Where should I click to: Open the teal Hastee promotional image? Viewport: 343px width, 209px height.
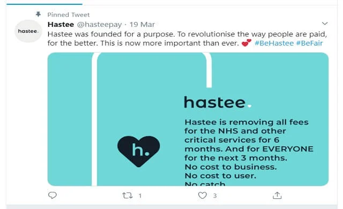pos(188,119)
